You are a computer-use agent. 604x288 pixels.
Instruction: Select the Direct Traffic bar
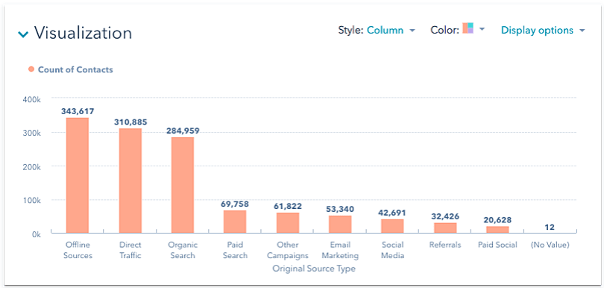pos(130,181)
